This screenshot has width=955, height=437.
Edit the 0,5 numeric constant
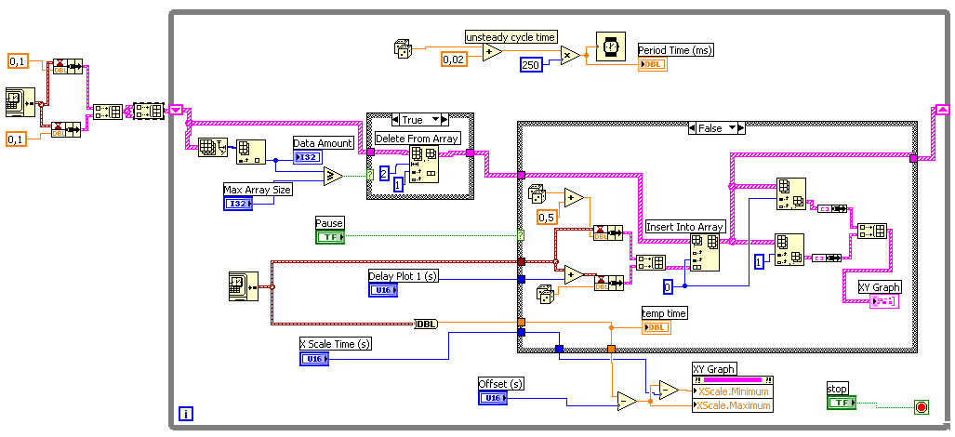click(x=548, y=218)
